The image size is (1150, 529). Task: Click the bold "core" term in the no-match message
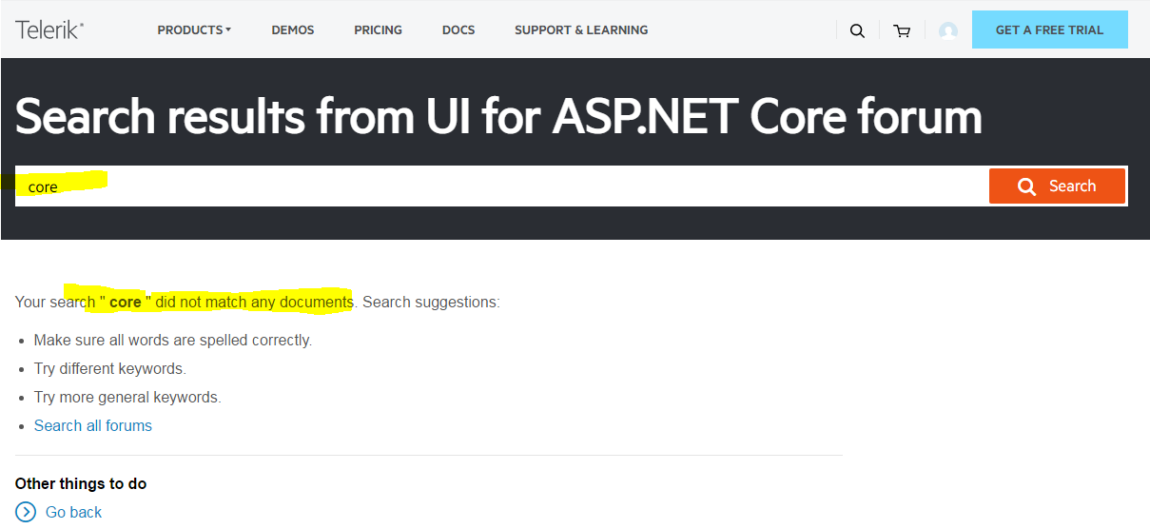click(x=126, y=302)
